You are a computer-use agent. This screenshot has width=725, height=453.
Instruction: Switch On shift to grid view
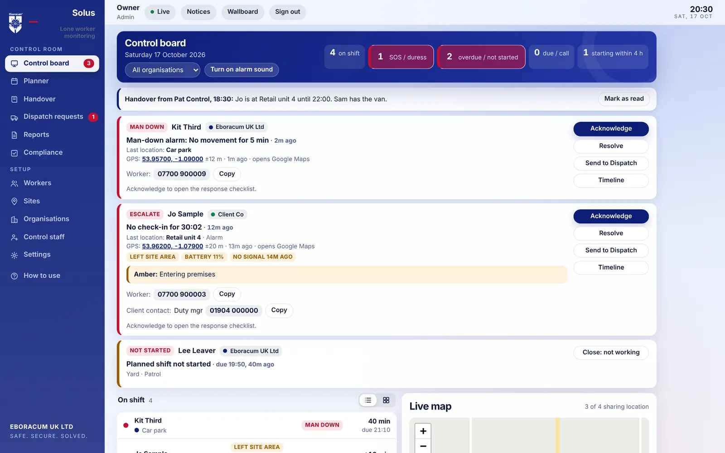(x=386, y=400)
